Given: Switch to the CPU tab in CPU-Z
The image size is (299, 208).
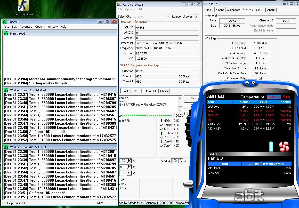Looking at the screenshot, I should [x=208, y=10].
